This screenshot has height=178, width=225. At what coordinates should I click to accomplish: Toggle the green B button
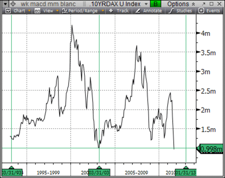(155, 4)
